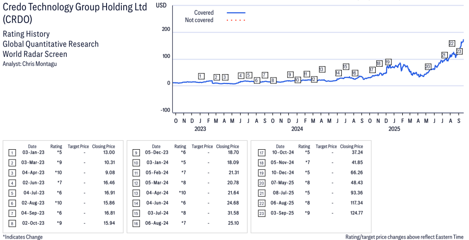Viewport: 469px width, 240px height.
Task: Click the red dotted Not covered legend sample
Action: (236, 20)
